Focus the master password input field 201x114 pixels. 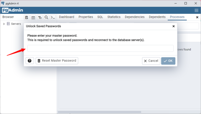point(100,48)
